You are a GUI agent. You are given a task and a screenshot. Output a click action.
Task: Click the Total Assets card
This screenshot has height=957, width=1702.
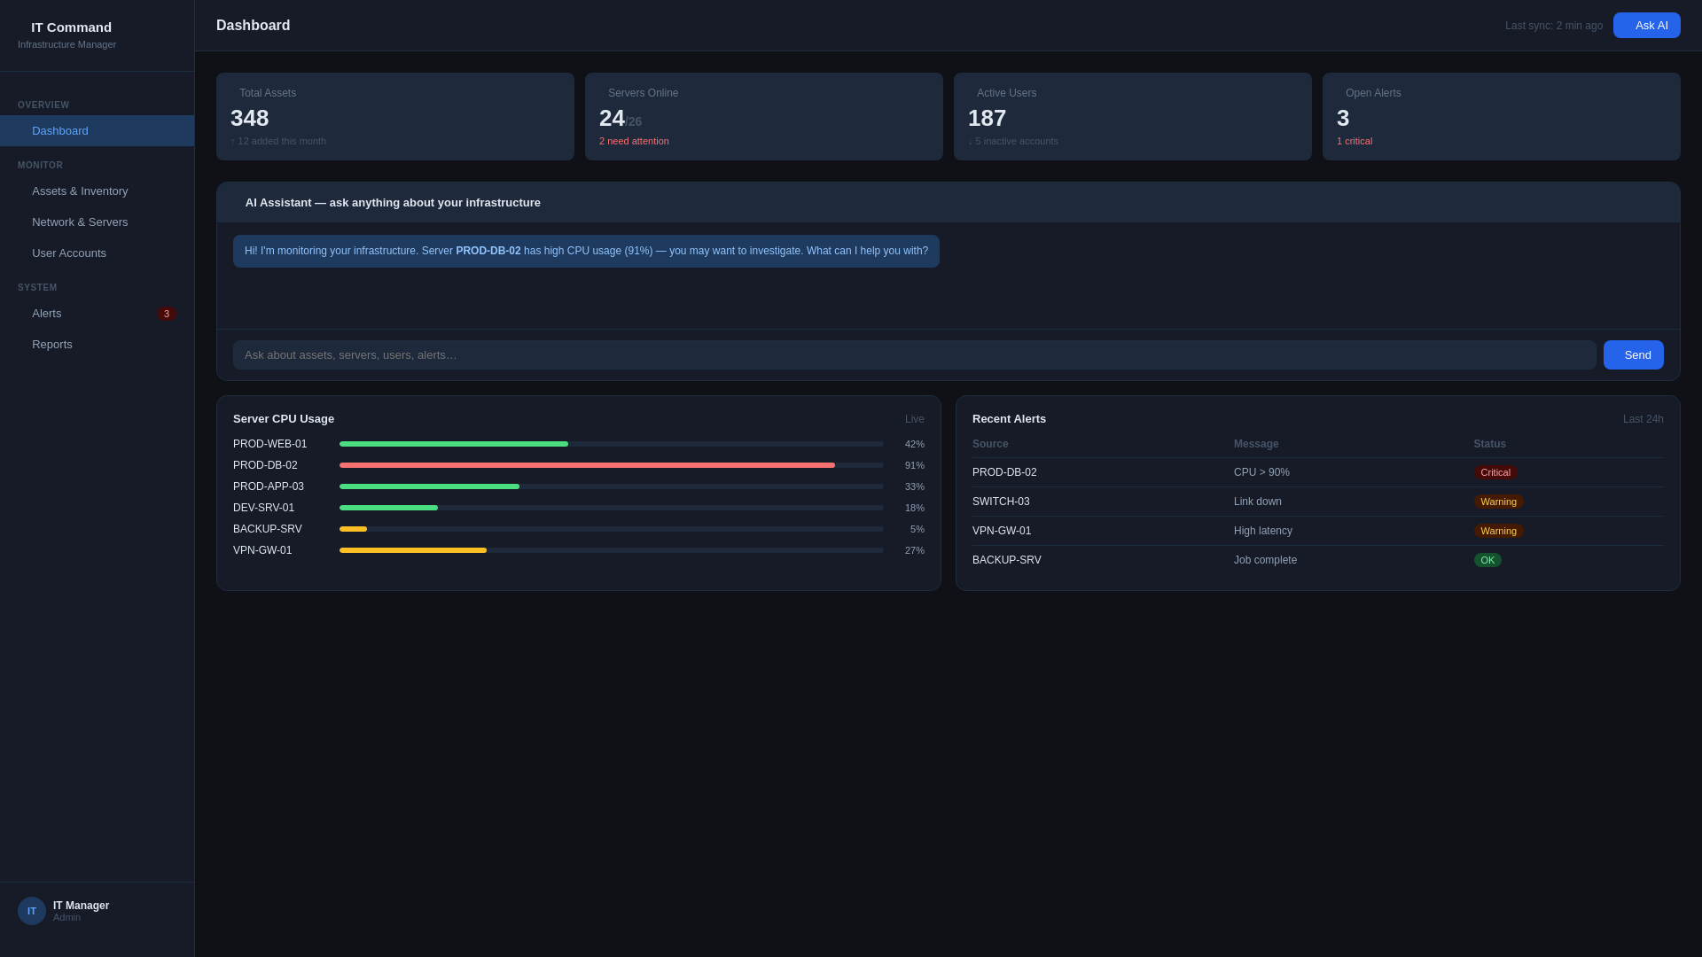coord(395,117)
